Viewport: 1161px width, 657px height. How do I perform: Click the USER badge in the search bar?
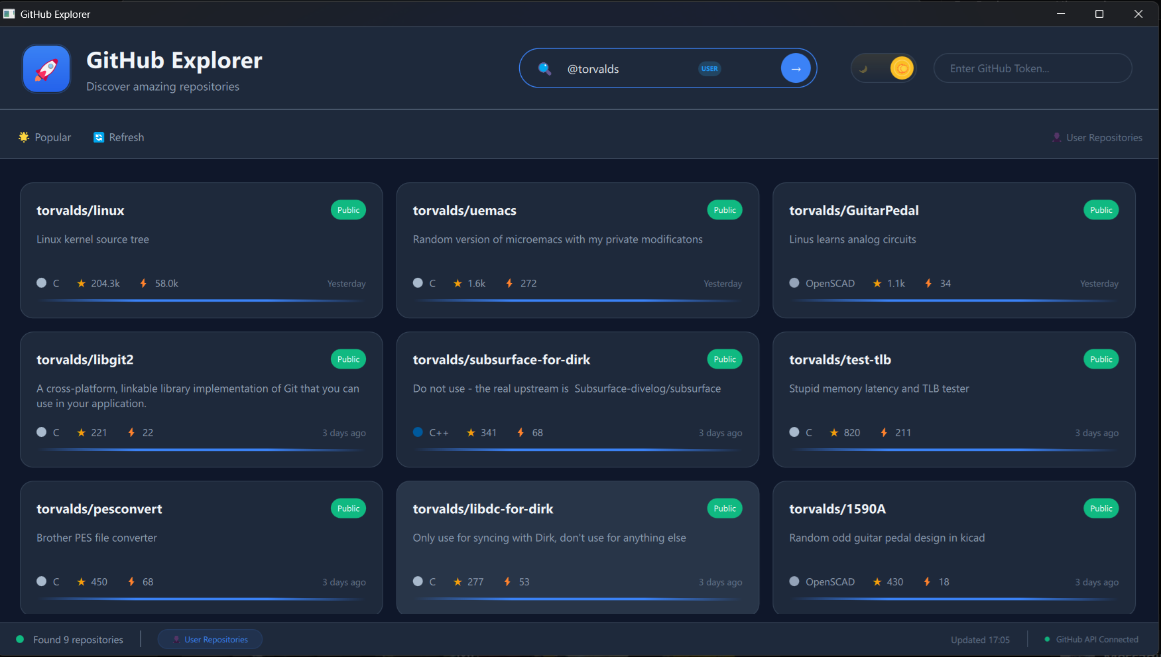pos(709,68)
